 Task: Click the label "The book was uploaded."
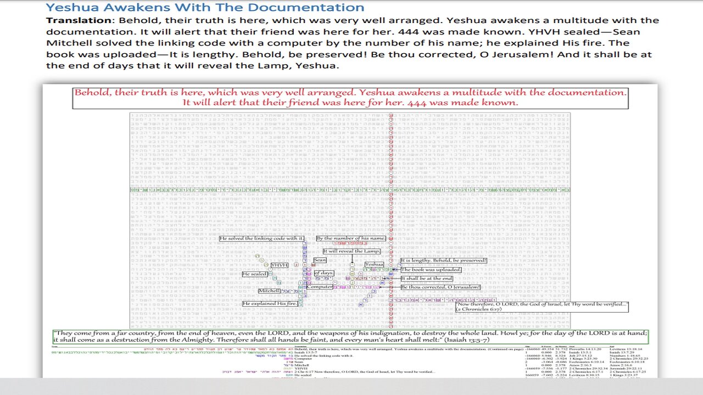(431, 270)
